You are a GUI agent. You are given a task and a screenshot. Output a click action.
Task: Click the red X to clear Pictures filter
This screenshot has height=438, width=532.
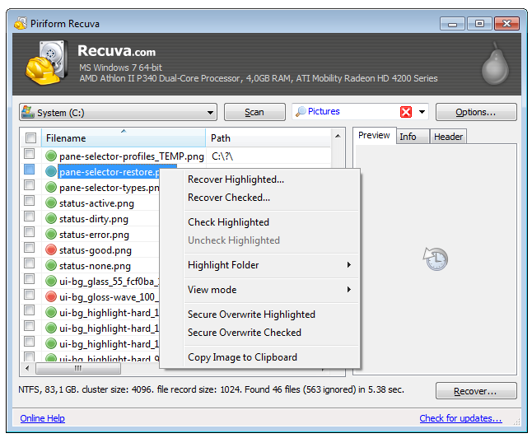point(406,112)
